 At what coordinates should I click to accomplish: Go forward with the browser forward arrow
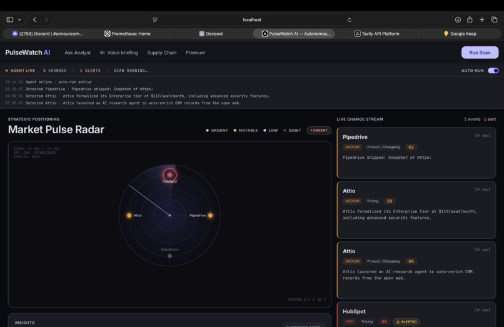[46, 19]
